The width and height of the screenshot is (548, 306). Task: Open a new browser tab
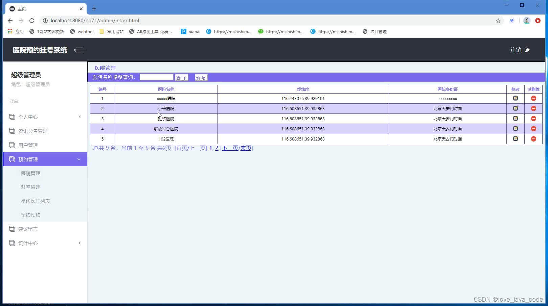coord(94,9)
